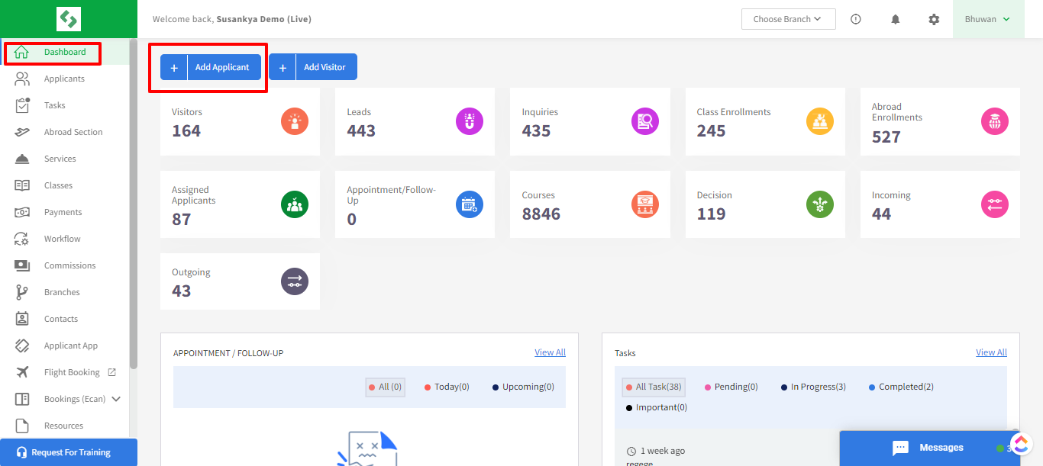Open the settings gear icon
Screen dimensions: 1043x466
coord(934,20)
